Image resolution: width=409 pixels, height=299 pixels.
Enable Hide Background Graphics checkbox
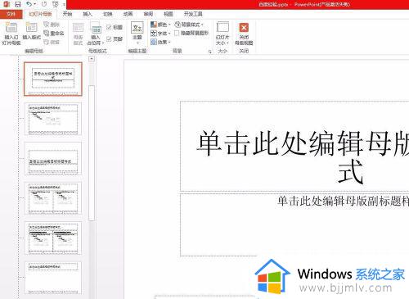coord(177,33)
